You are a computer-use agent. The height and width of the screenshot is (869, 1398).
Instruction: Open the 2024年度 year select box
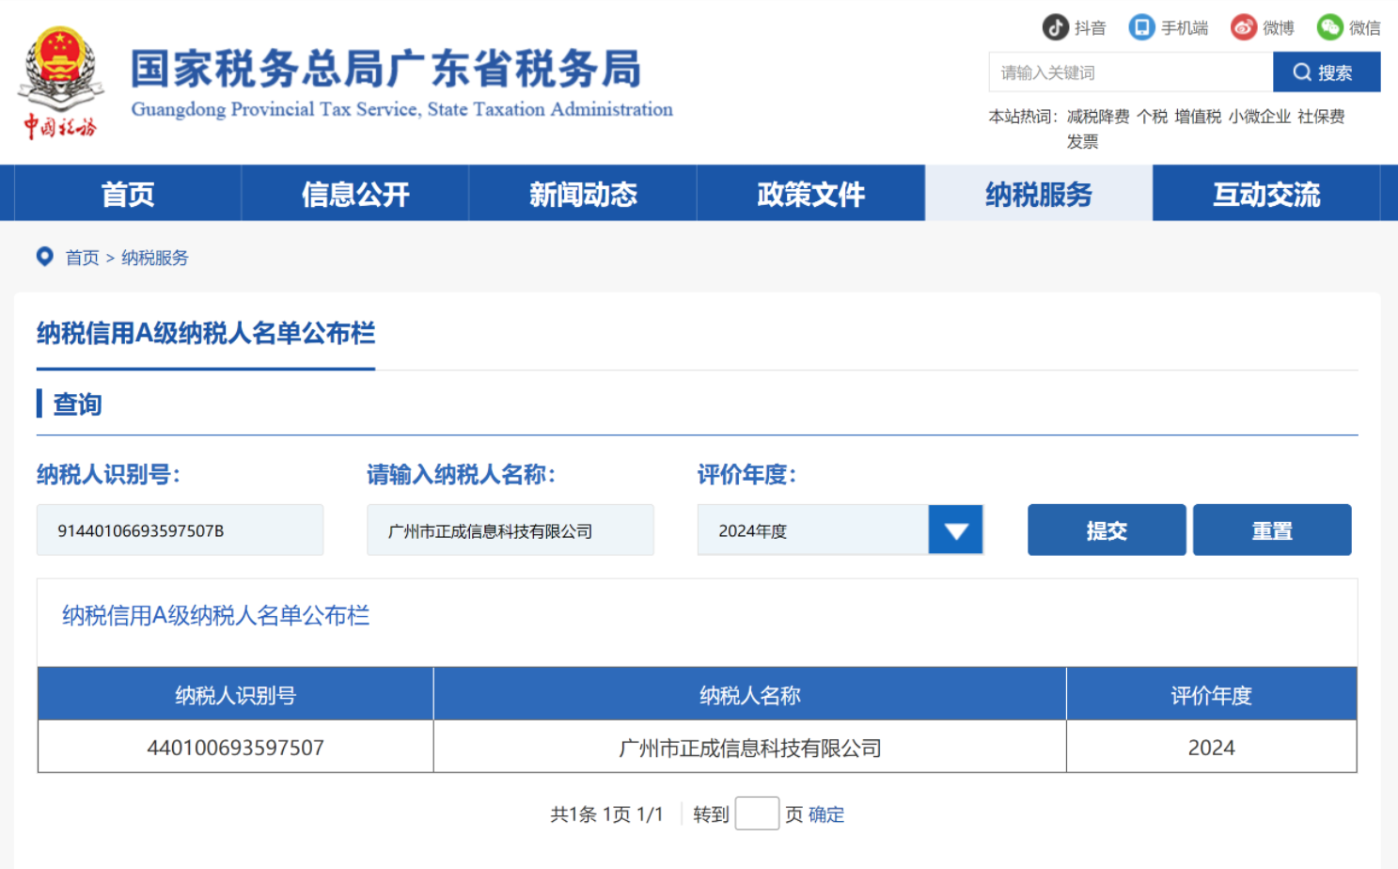pos(813,530)
